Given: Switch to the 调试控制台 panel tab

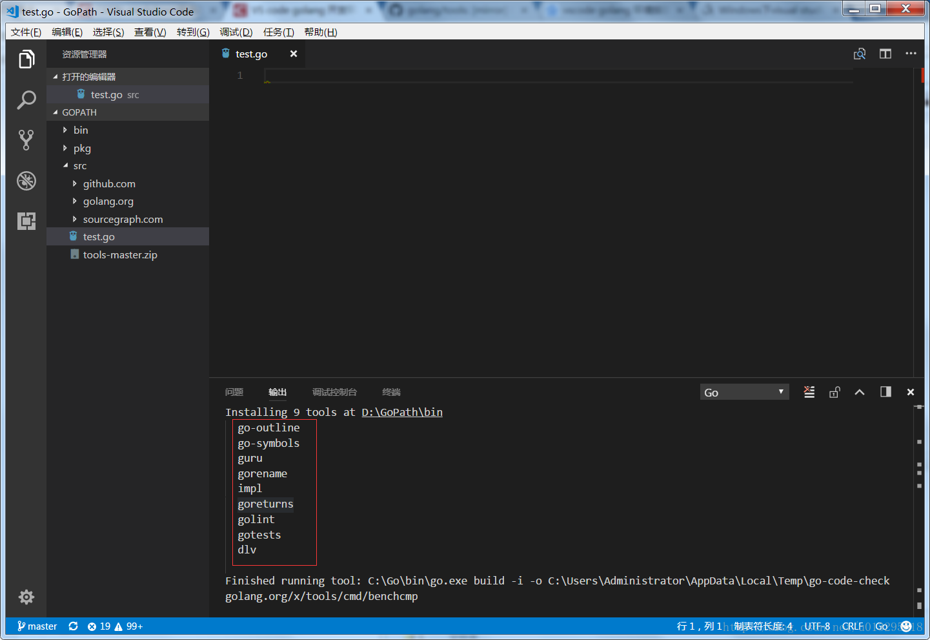Looking at the screenshot, I should click(x=334, y=392).
